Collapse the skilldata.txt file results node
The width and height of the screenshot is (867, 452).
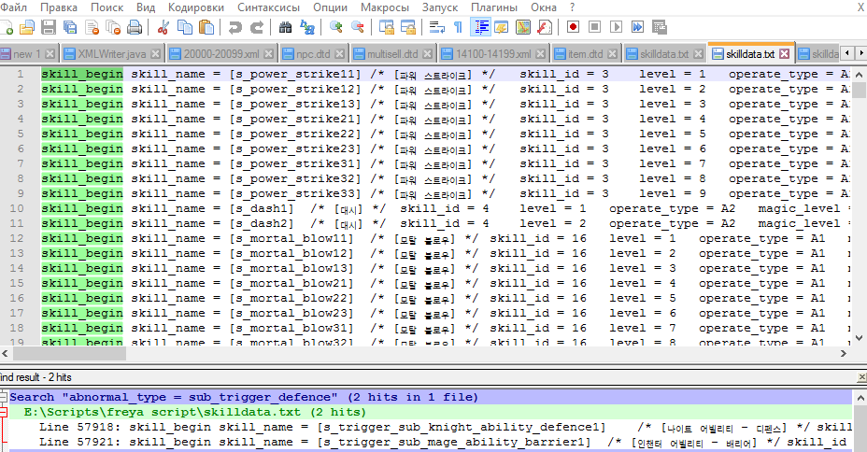5,412
